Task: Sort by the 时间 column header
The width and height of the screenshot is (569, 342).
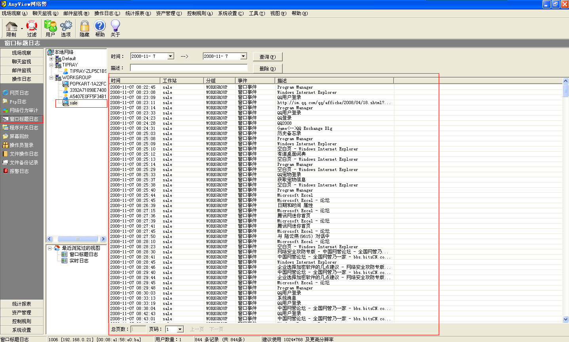Action: tap(134, 81)
